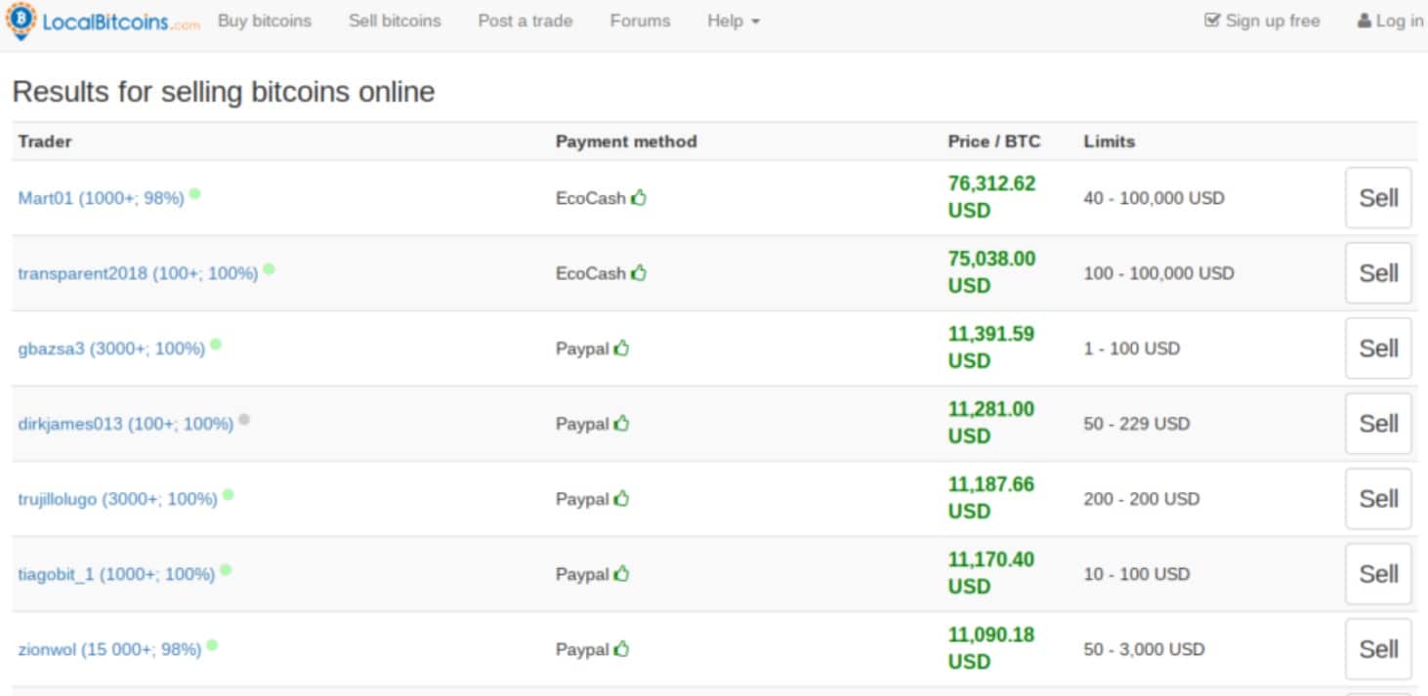
Task: Click the green status dot beside trujillolugo
Action: click(x=228, y=494)
